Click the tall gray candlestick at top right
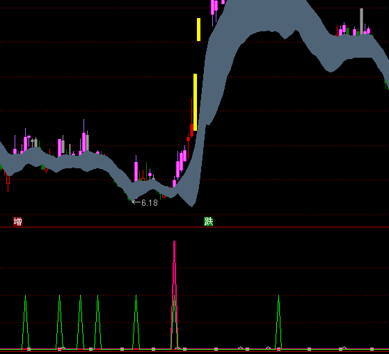 (361, 21)
